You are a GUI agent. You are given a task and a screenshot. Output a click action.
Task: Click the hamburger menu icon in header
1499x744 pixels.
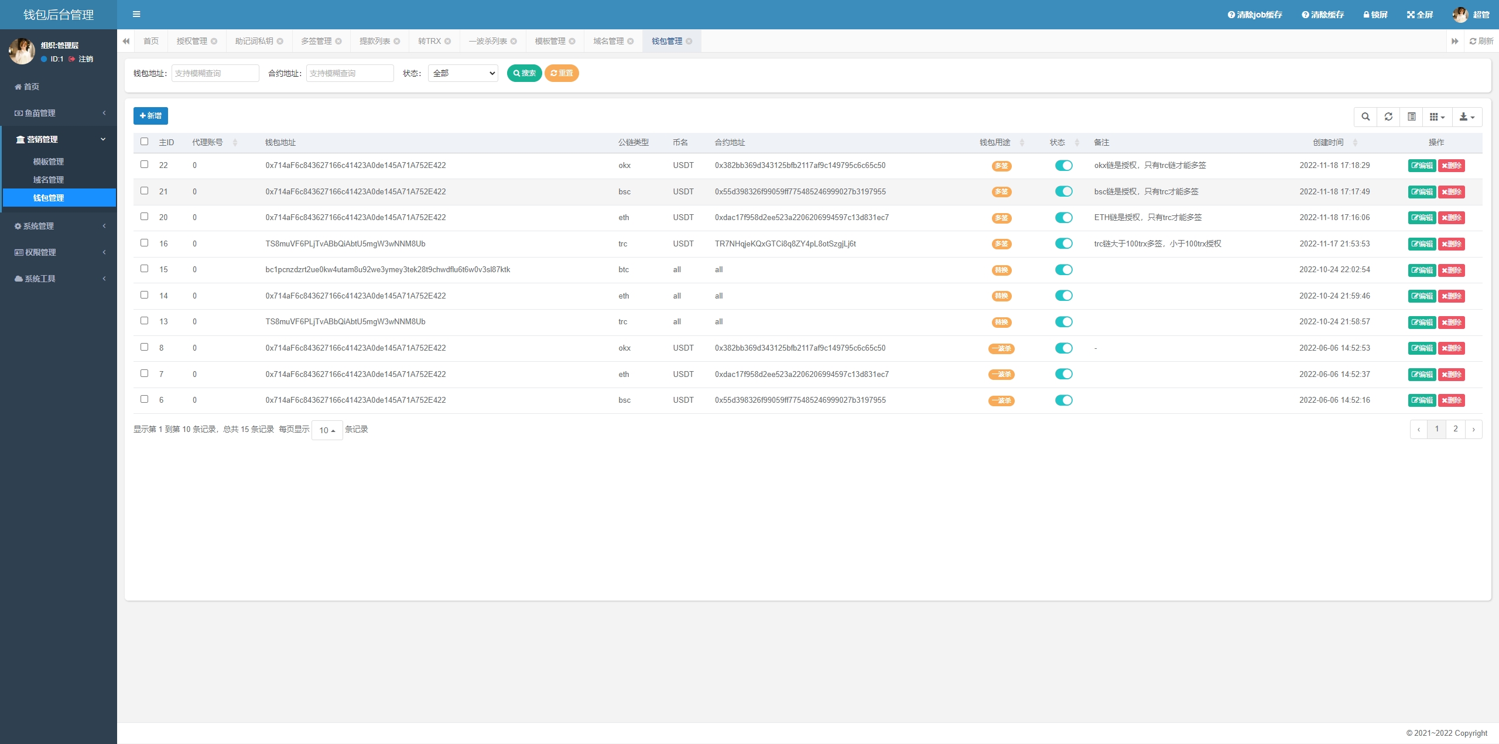(x=136, y=15)
